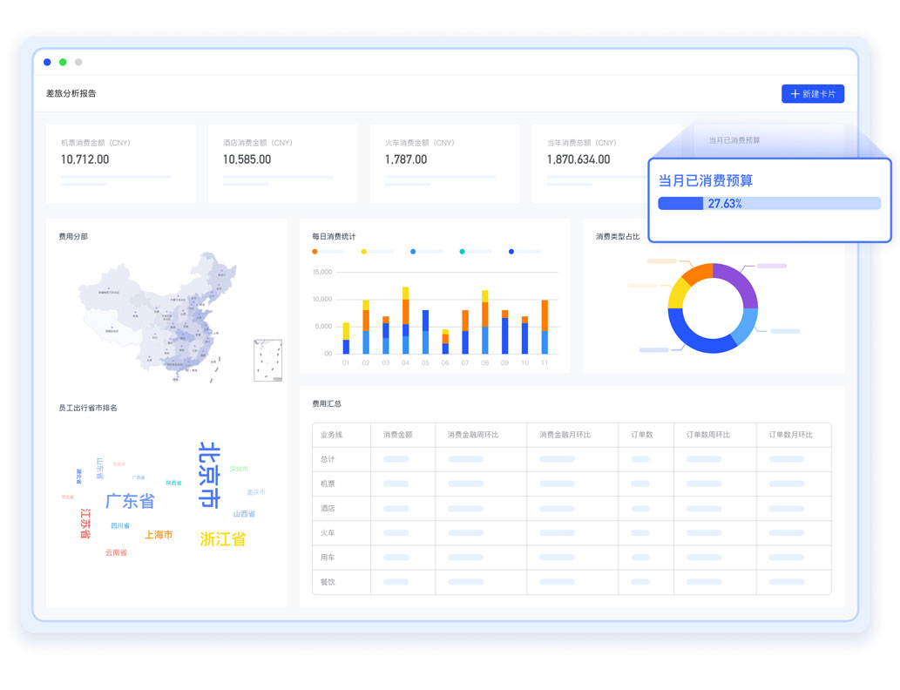Click 浙江省 in the word cloud
Viewport: 900px width, 690px height.
(x=222, y=539)
